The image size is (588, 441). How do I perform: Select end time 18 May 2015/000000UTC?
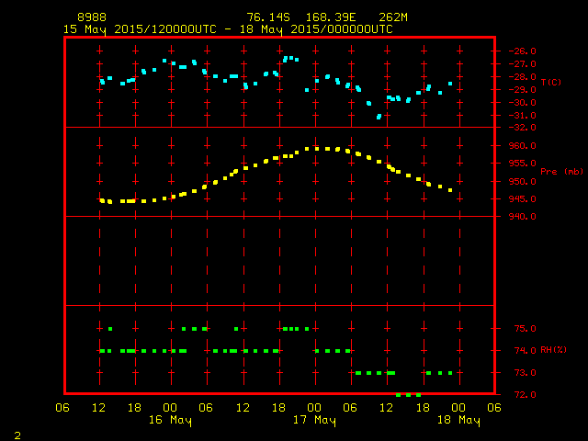[316, 29]
